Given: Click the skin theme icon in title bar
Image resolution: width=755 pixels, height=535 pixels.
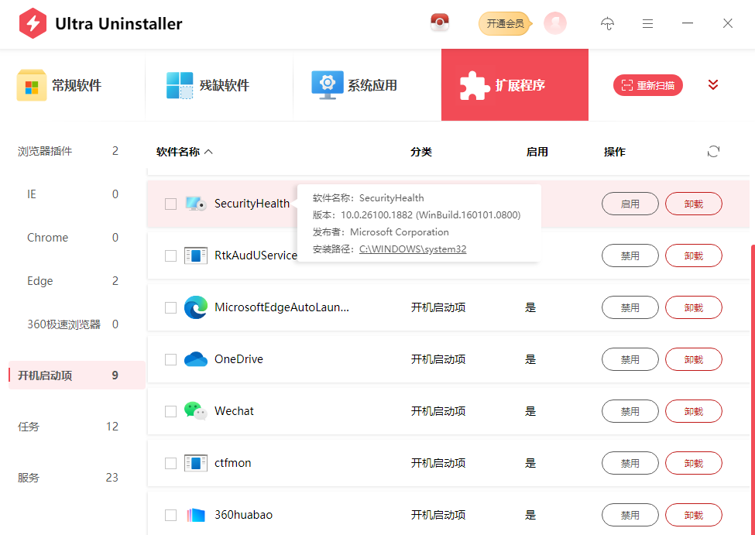Looking at the screenshot, I should pos(608,23).
